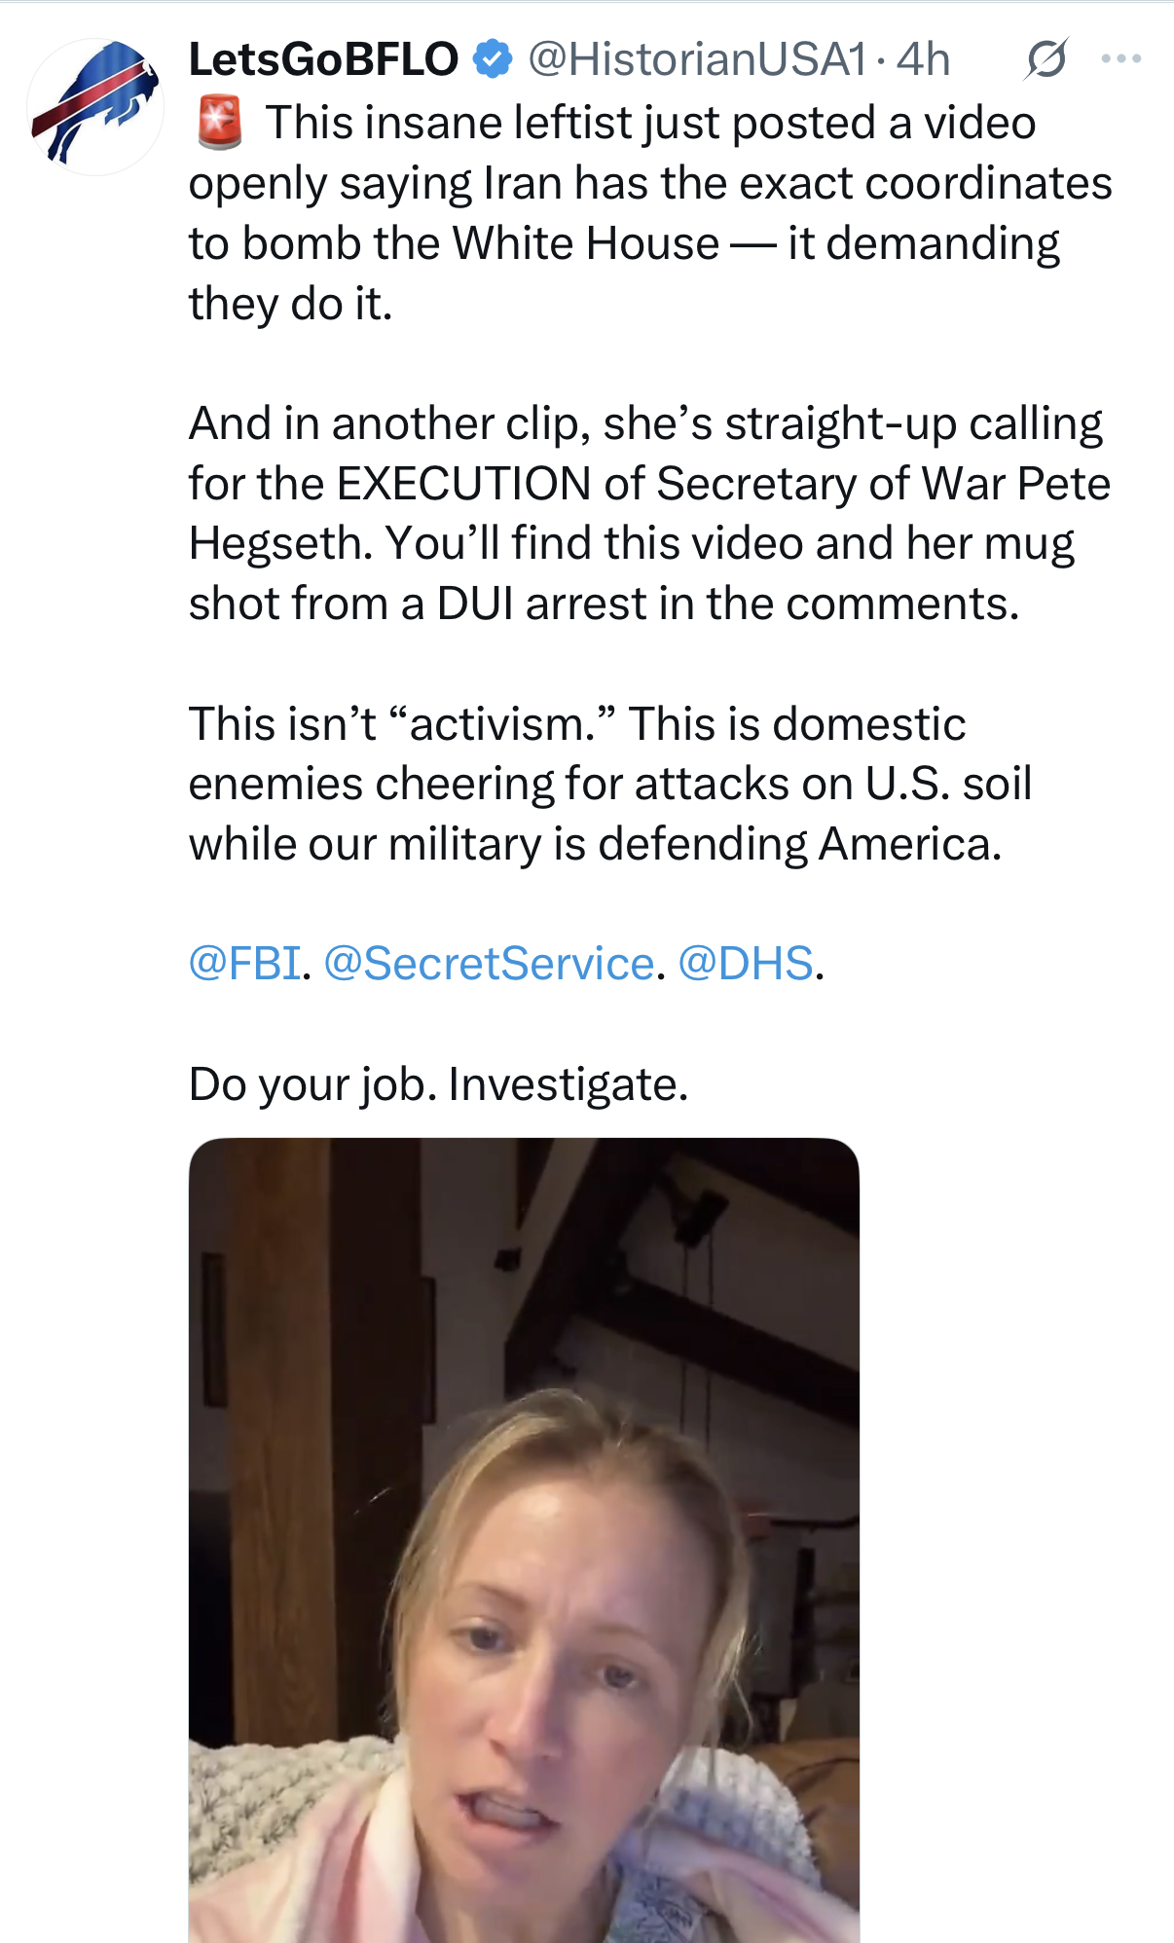1174x1943 pixels.
Task: Click the word EXECUTION in the post
Action: [x=463, y=484]
